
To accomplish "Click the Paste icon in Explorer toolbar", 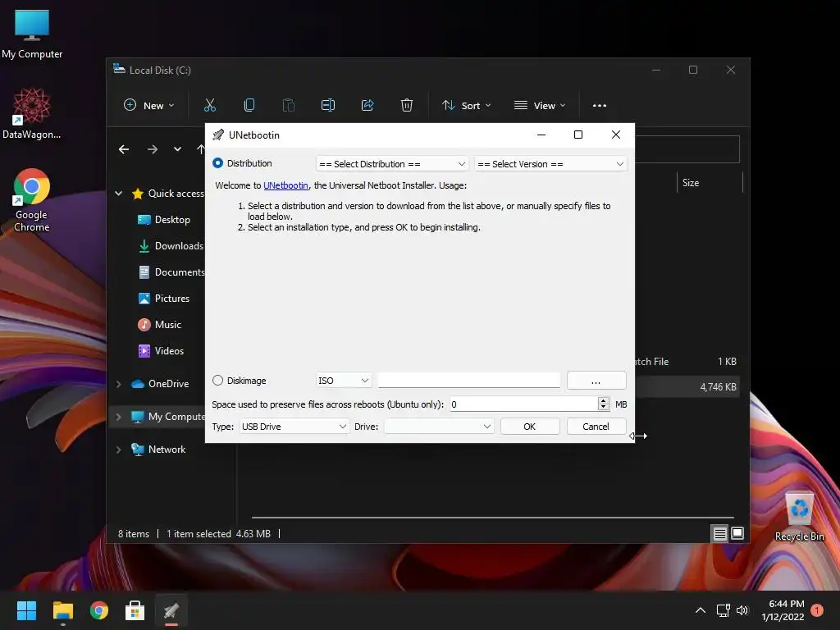I will coord(289,106).
